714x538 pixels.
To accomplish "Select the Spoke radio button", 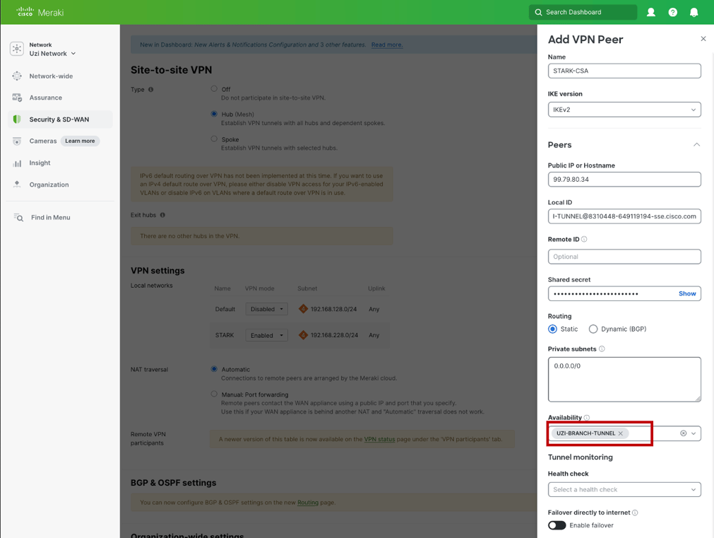I will [214, 139].
